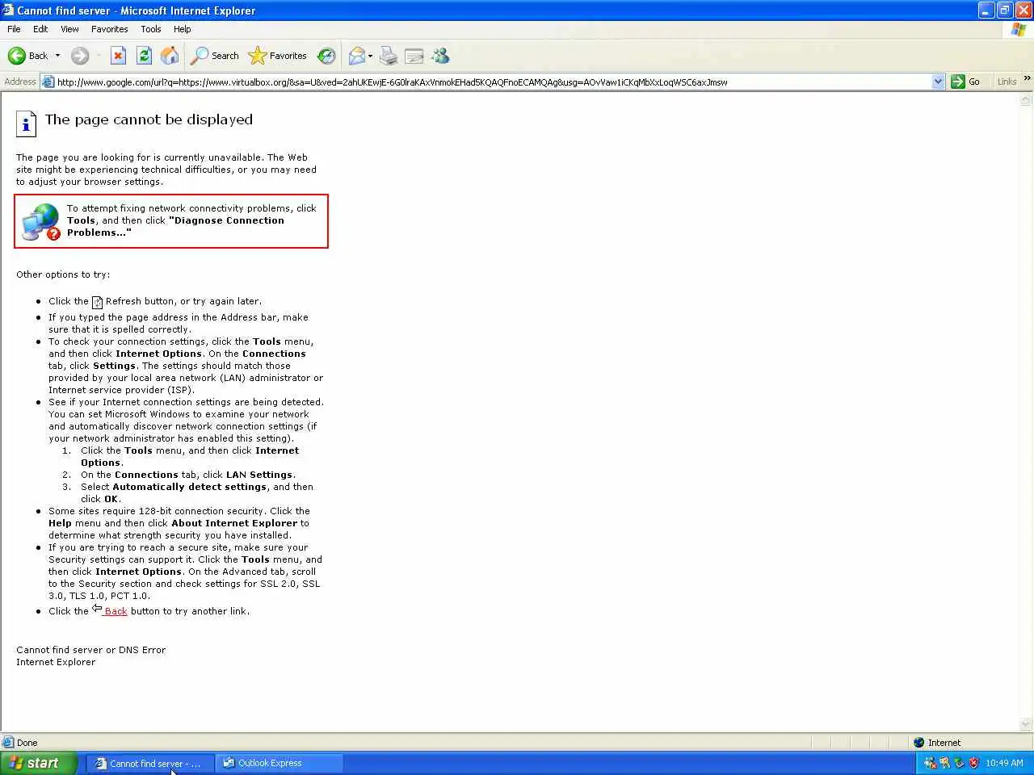Click the Internet zone status indicator
The width and height of the screenshot is (1034, 775).
[x=937, y=743]
